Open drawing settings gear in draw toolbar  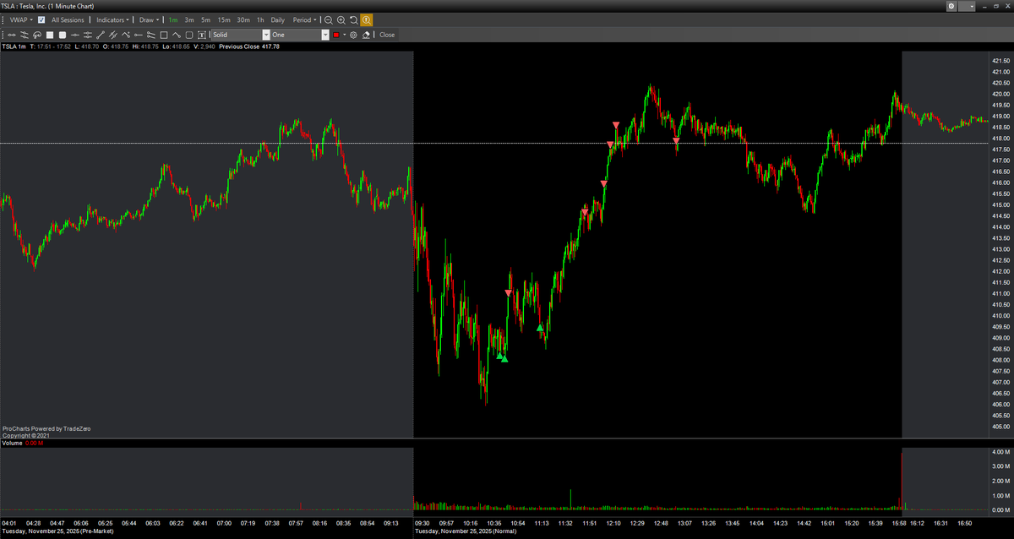pos(353,35)
